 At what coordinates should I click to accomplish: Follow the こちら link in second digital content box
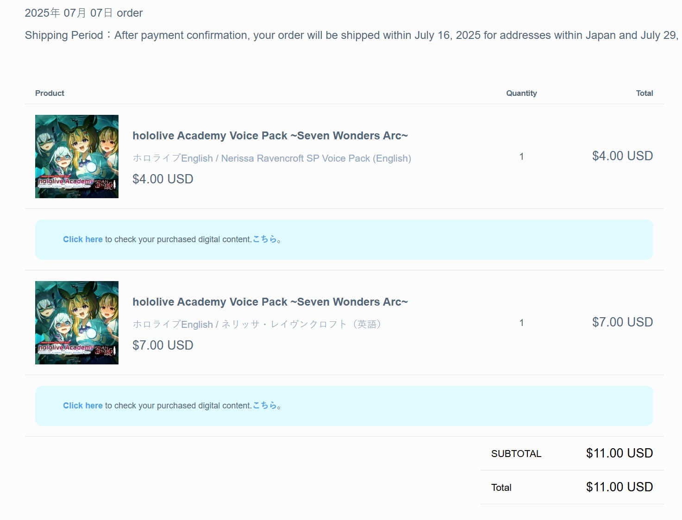pos(266,406)
